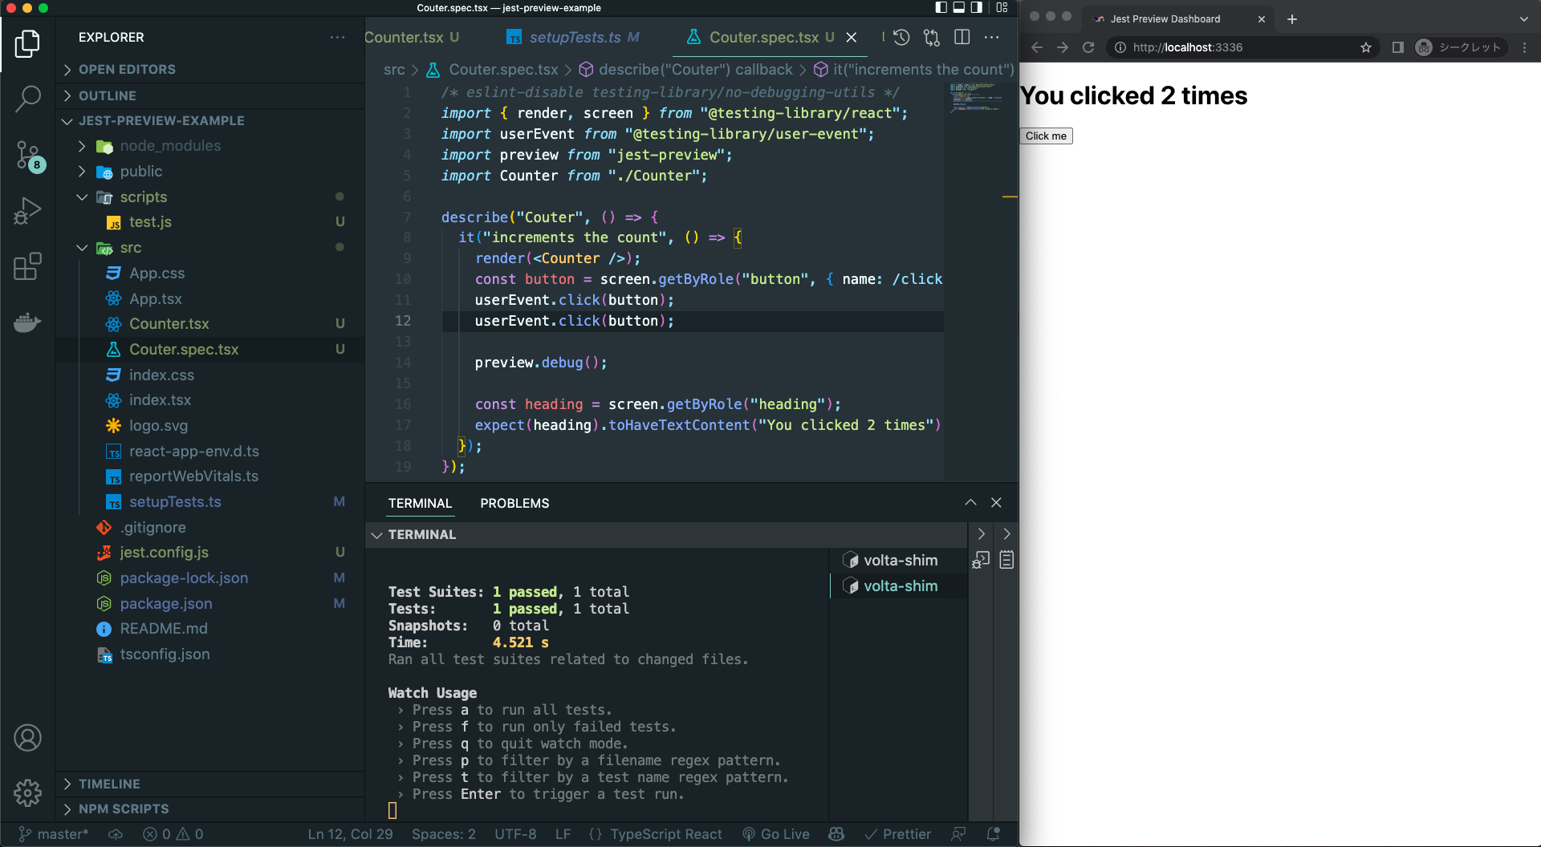Collapse the src folder
This screenshot has width=1541, height=847.
(x=82, y=248)
